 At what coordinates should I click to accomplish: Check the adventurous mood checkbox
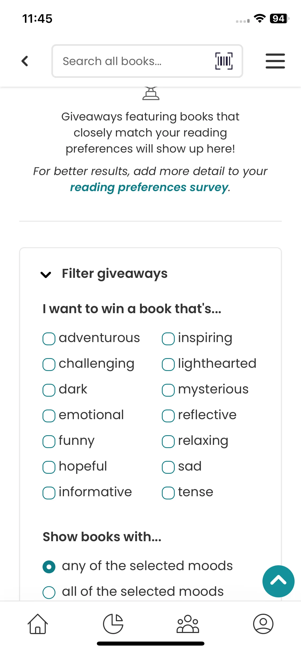(x=49, y=339)
